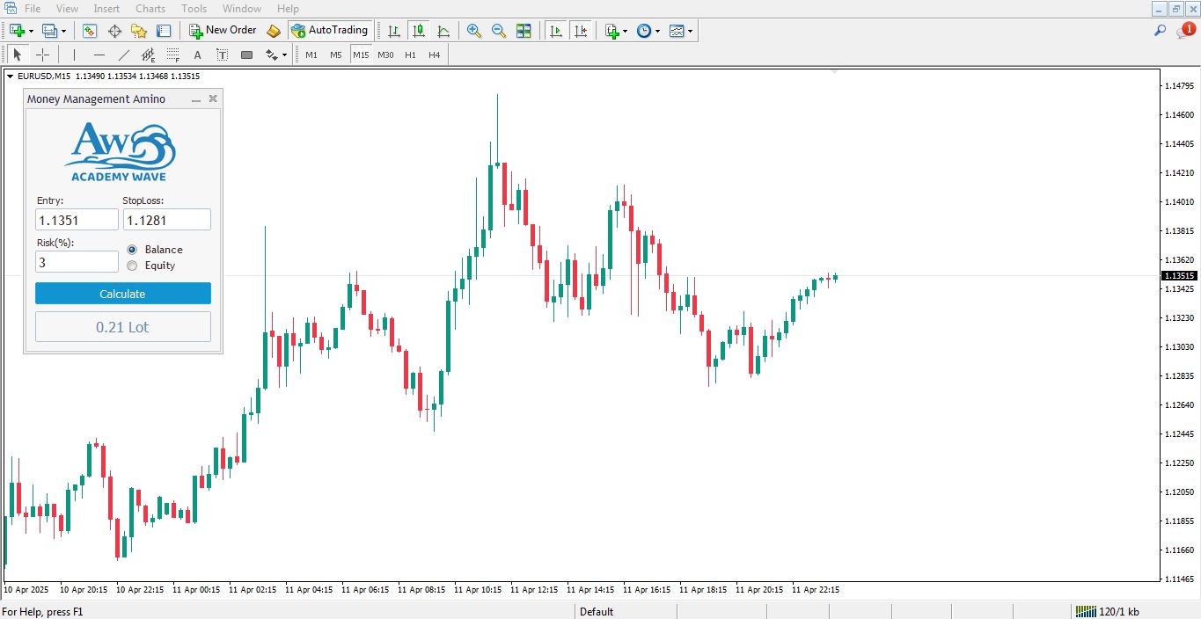This screenshot has height=619, width=1201.
Task: Open the Tools menu
Action: (x=194, y=9)
